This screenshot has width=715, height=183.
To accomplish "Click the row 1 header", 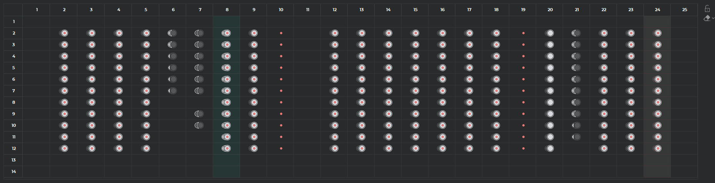I will point(13,22).
